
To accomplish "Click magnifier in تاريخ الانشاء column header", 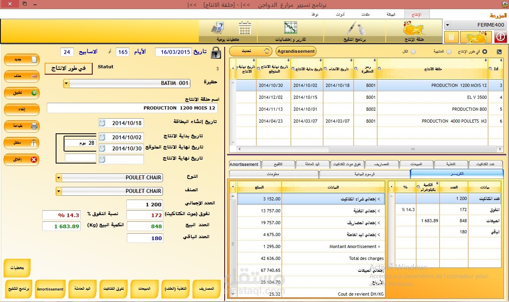I will tap(326, 69).
